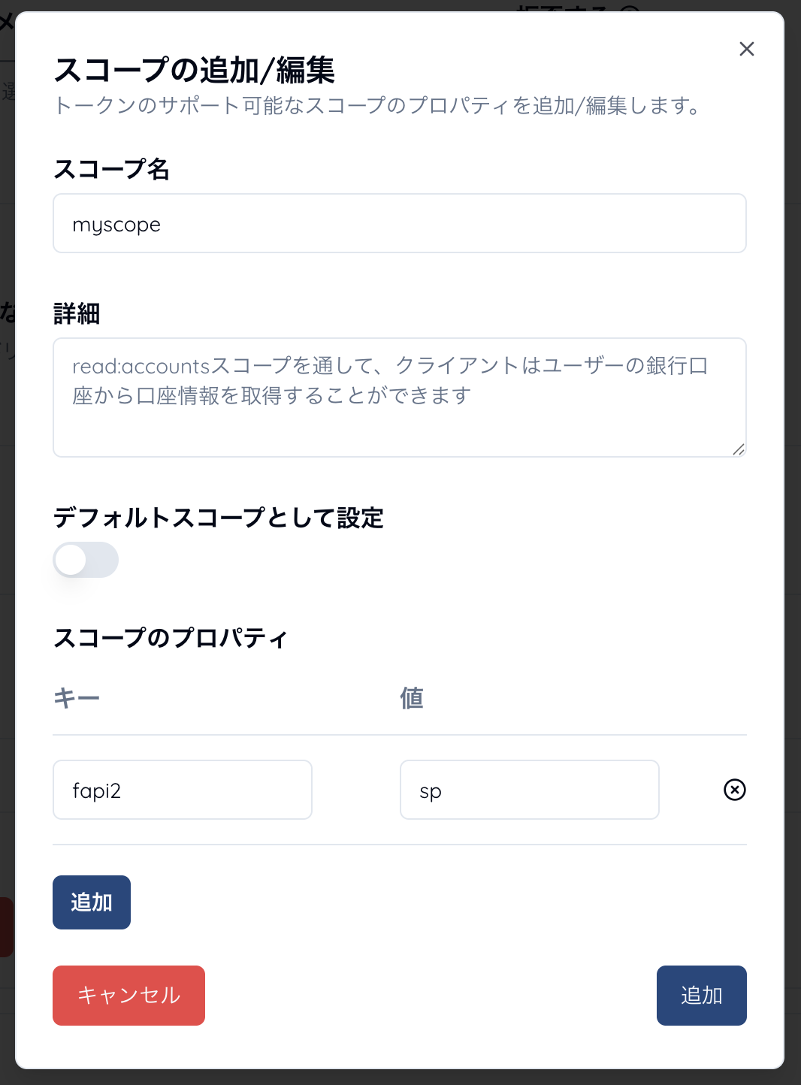Click the スコープ名 input containing myscope
This screenshot has width=801, height=1085.
[x=399, y=224]
